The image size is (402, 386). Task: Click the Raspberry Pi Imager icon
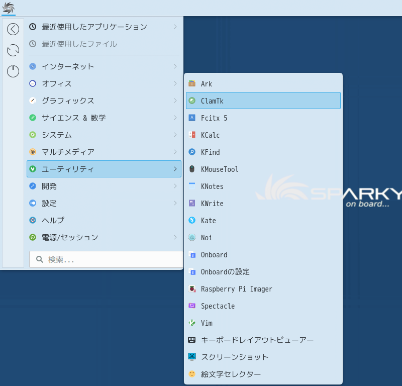pos(192,289)
